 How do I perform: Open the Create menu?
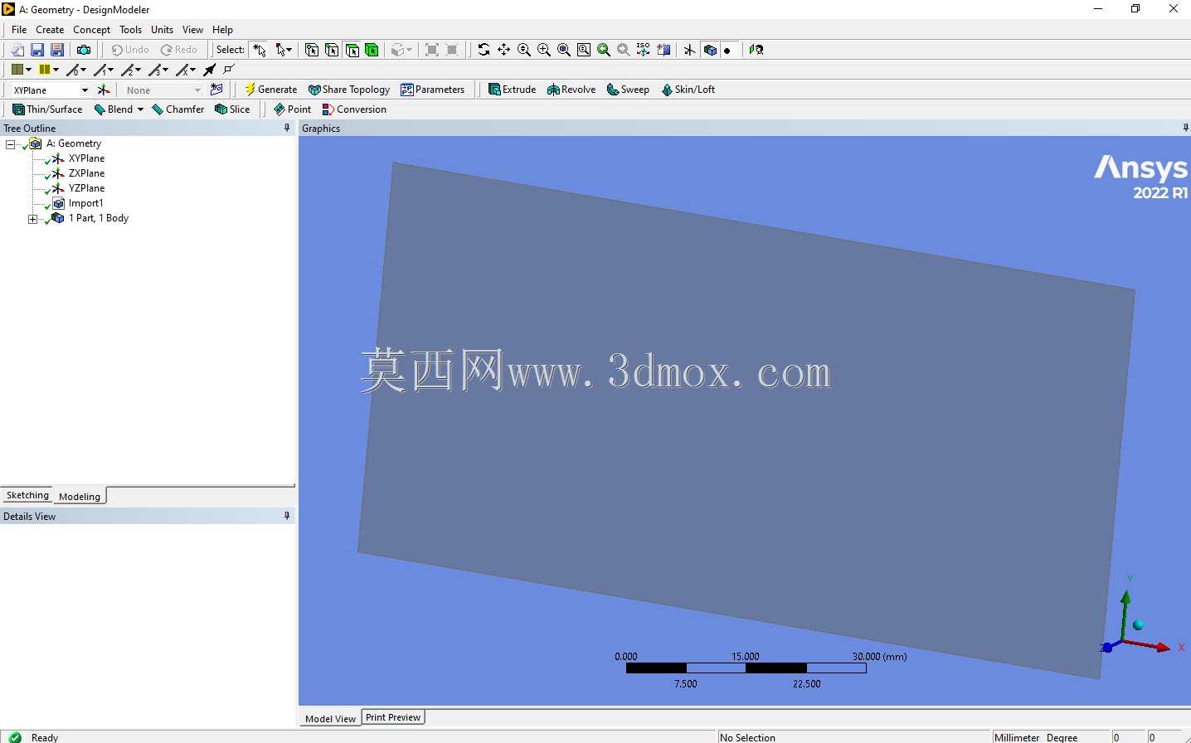(50, 30)
